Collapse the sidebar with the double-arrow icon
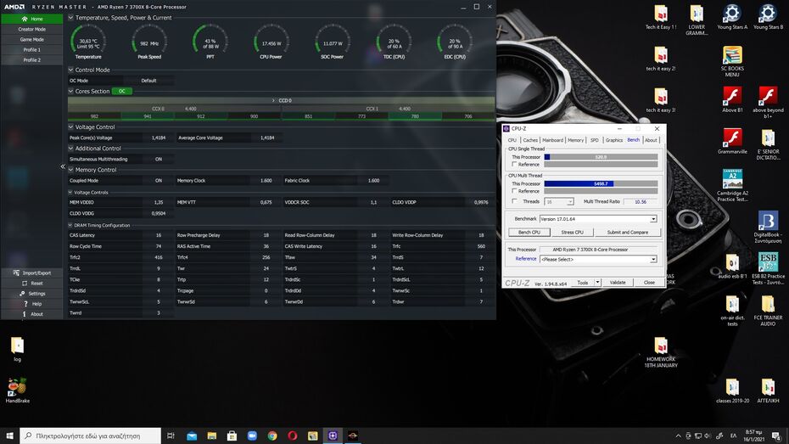The width and height of the screenshot is (789, 444). tap(62, 166)
